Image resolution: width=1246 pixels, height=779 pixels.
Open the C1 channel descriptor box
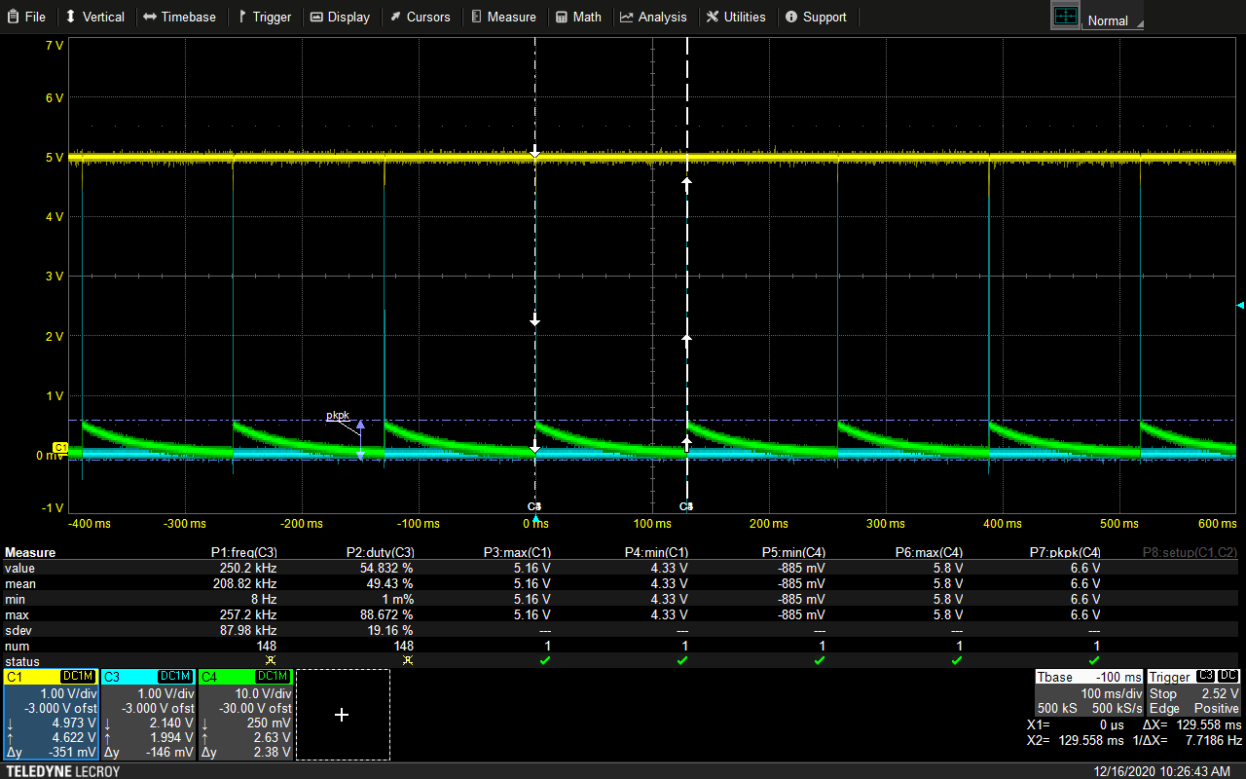[x=51, y=715]
